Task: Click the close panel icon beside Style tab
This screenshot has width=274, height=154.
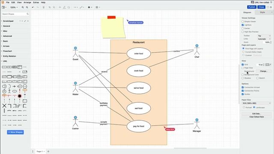Action: [x=272, y=12]
